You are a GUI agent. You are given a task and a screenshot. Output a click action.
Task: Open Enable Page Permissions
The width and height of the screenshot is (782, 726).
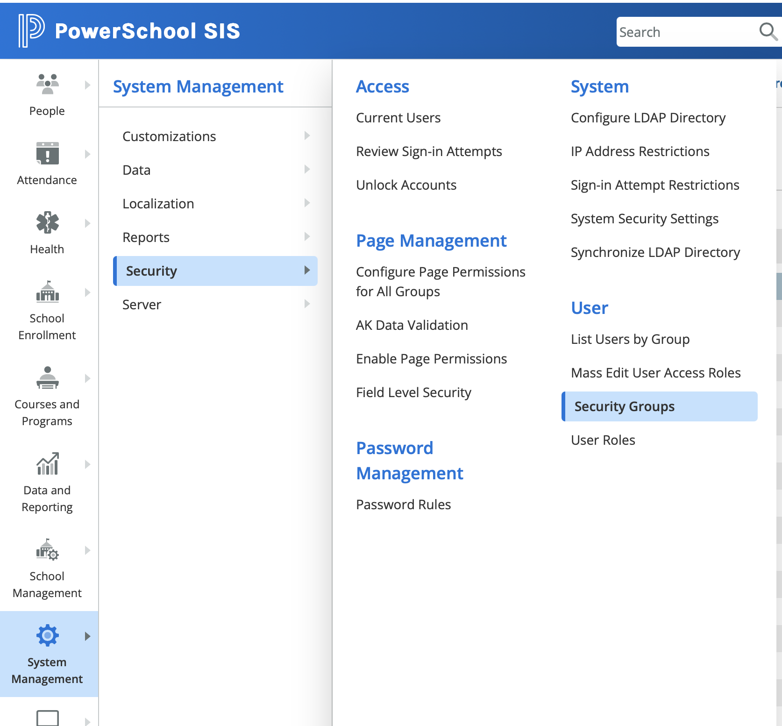click(x=431, y=359)
